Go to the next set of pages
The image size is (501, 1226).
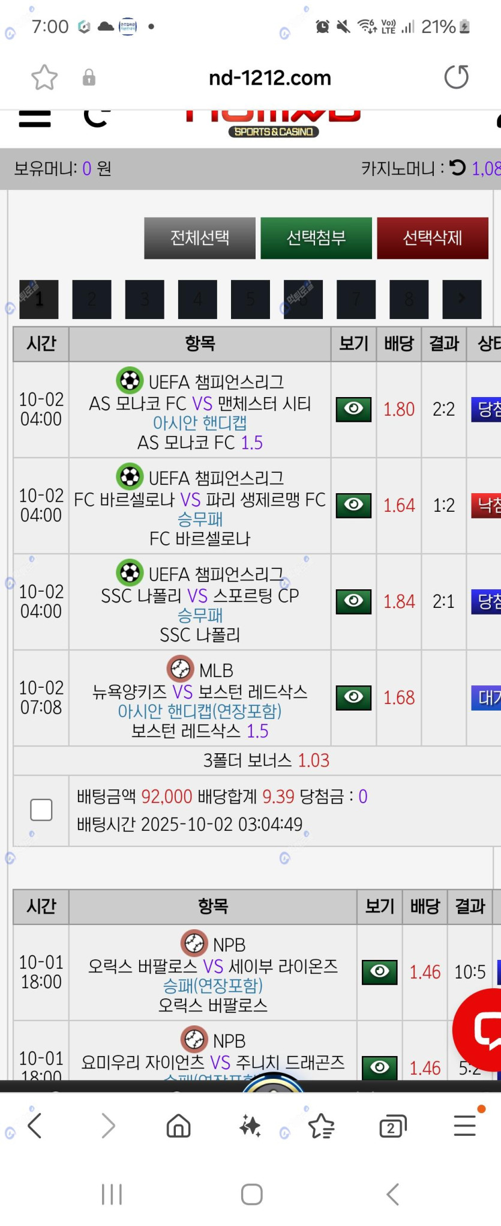[x=461, y=299]
